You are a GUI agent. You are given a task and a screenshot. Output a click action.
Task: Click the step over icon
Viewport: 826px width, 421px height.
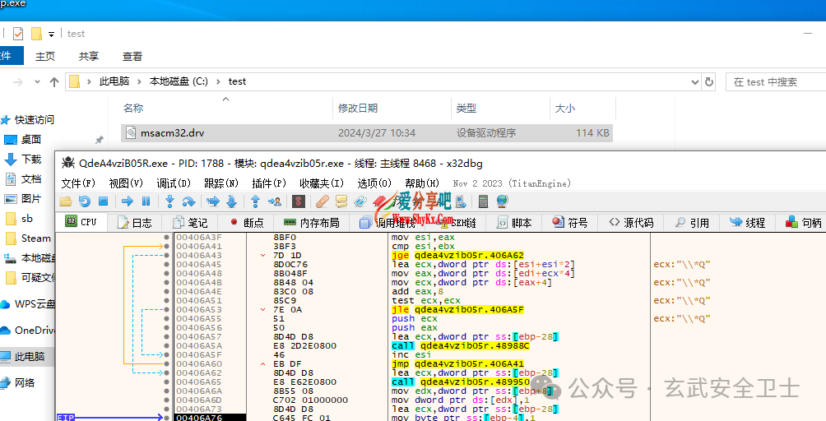[188, 201]
